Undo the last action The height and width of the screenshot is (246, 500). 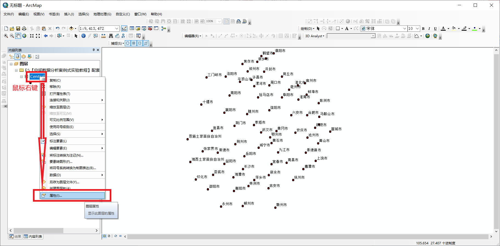point(57,28)
